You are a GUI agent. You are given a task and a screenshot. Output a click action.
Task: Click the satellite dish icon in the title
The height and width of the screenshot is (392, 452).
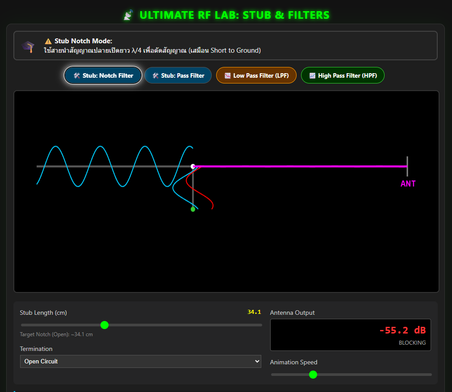coord(128,16)
